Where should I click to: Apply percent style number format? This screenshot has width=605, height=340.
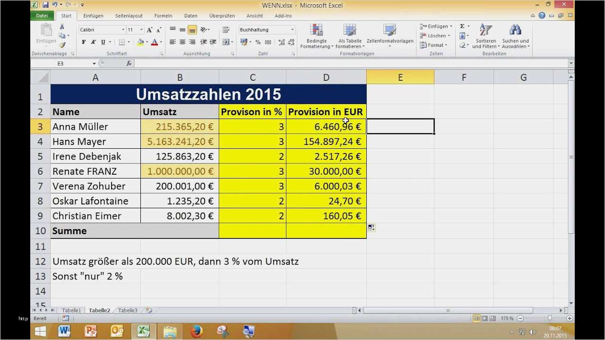tap(258, 42)
